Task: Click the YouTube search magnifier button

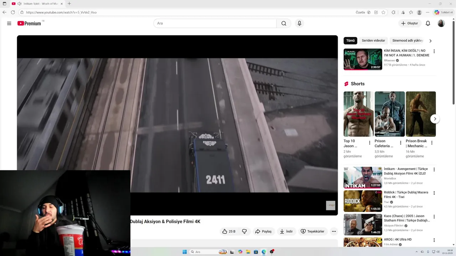Action: click(x=284, y=23)
